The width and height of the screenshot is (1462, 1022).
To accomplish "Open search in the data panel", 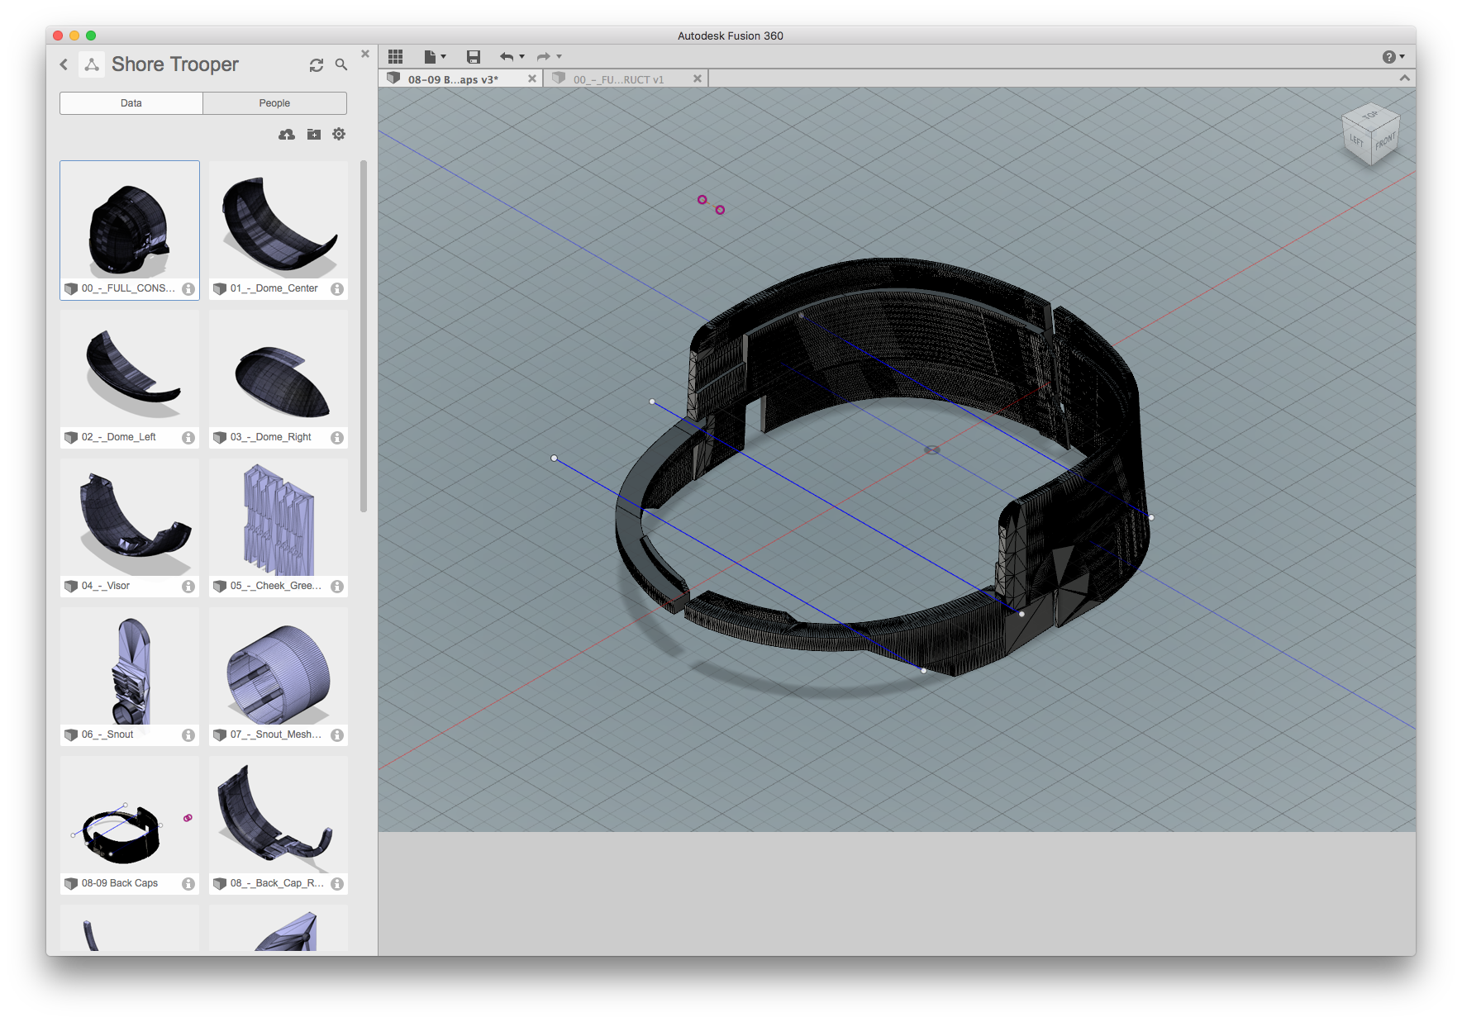I will coord(340,64).
